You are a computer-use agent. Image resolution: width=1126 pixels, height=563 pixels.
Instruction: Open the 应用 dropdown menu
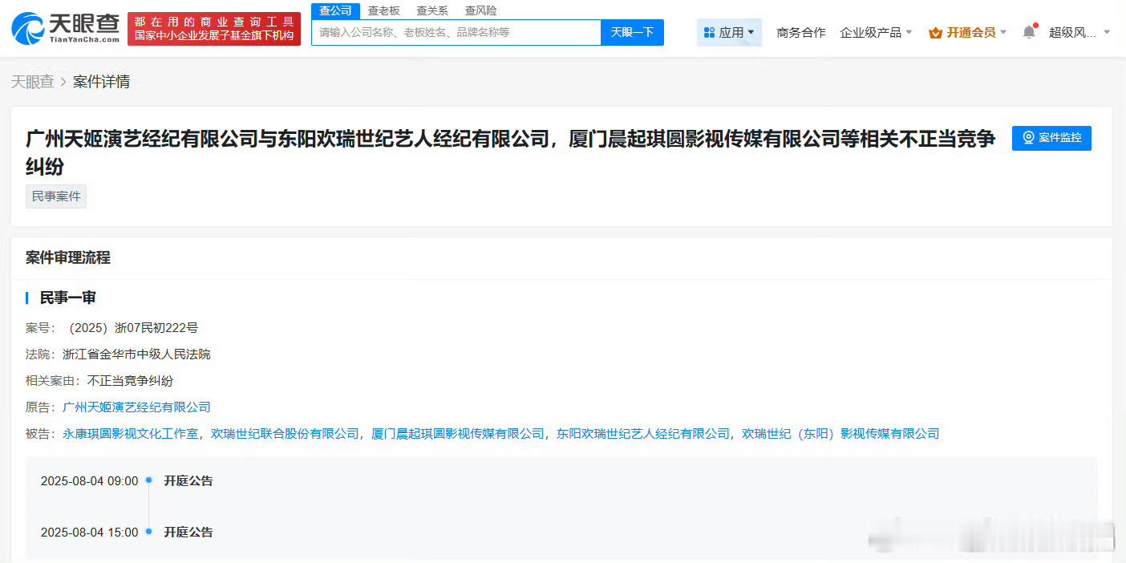(729, 33)
